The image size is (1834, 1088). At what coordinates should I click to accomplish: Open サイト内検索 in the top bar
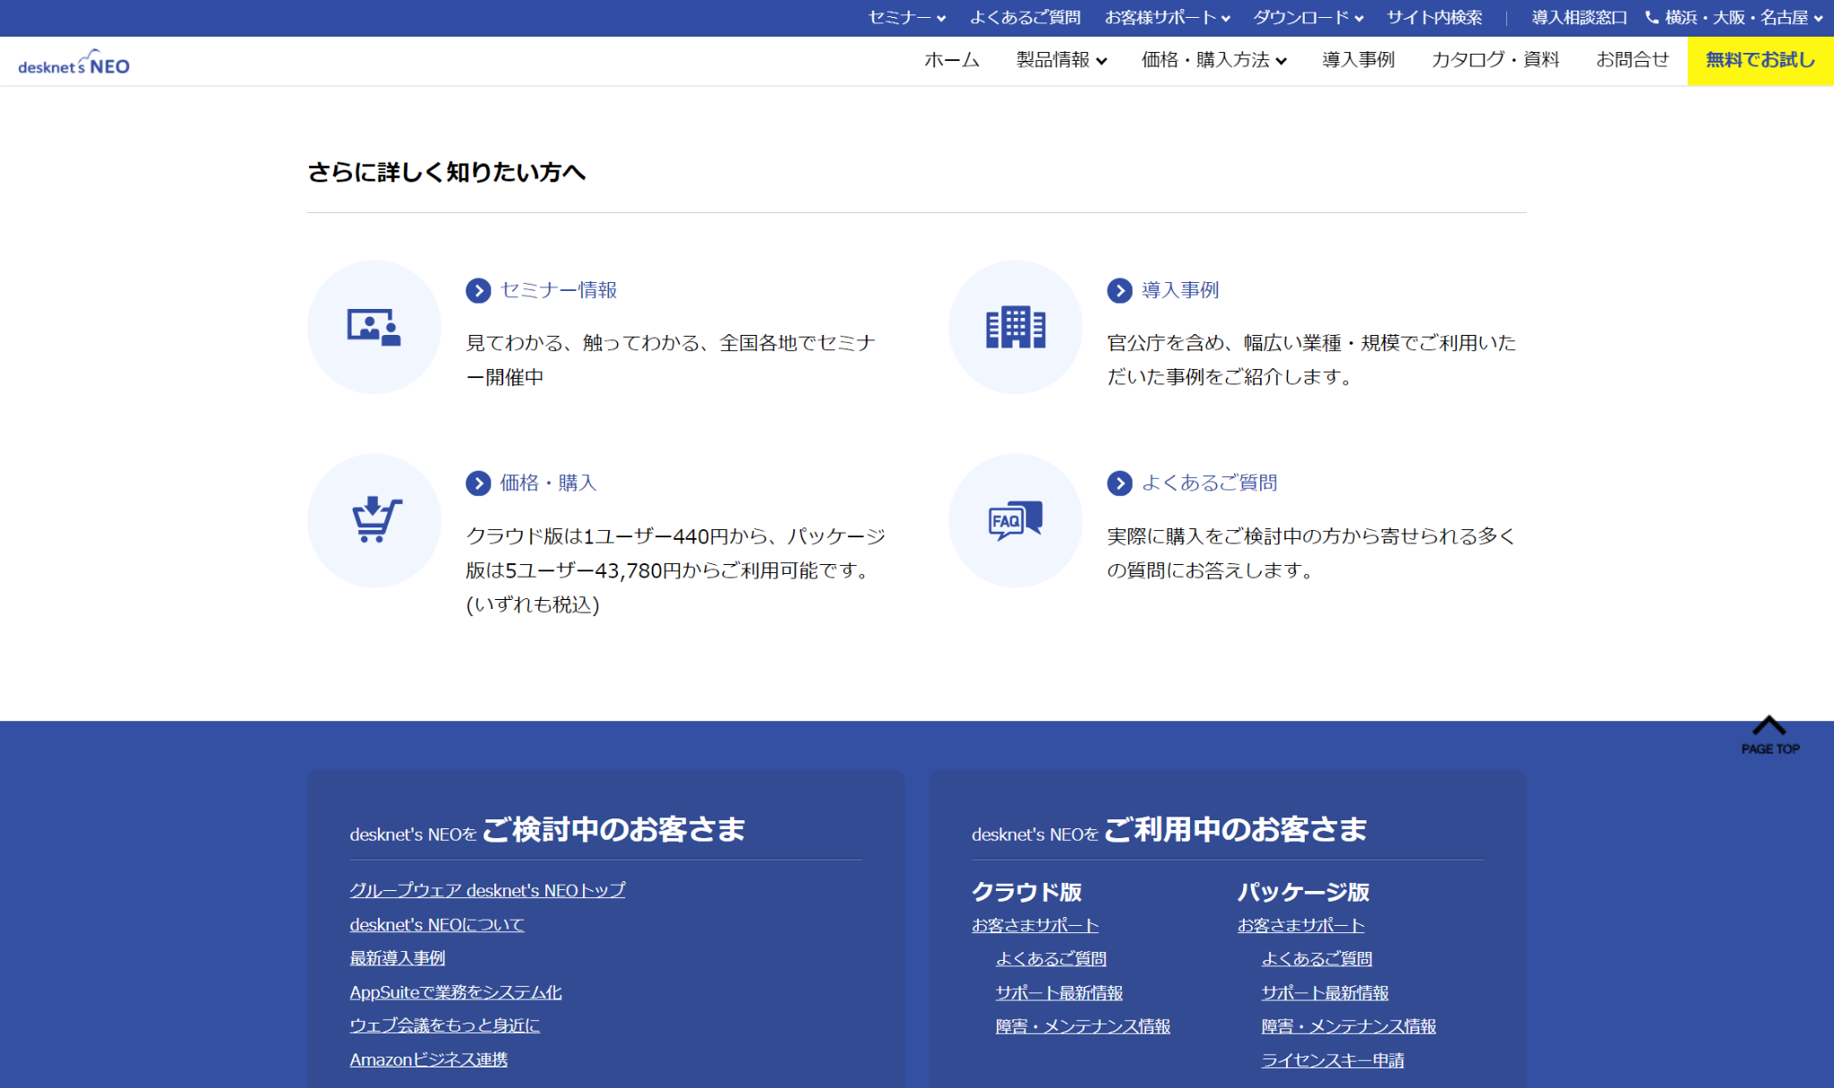1435,18
